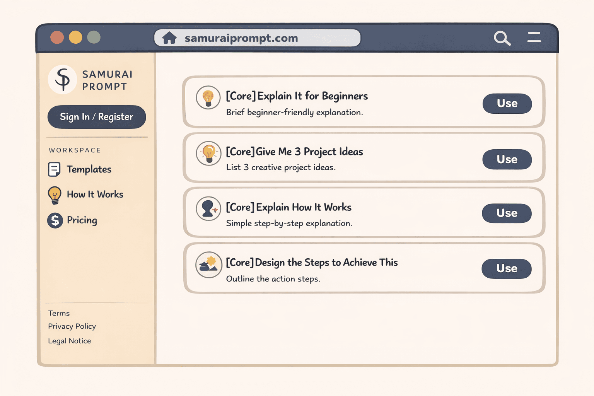Click the home icon in address bar

pos(169,38)
